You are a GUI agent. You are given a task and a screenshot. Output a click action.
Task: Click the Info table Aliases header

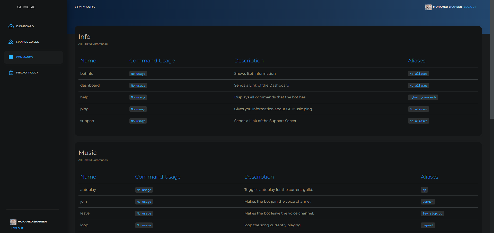(x=417, y=61)
